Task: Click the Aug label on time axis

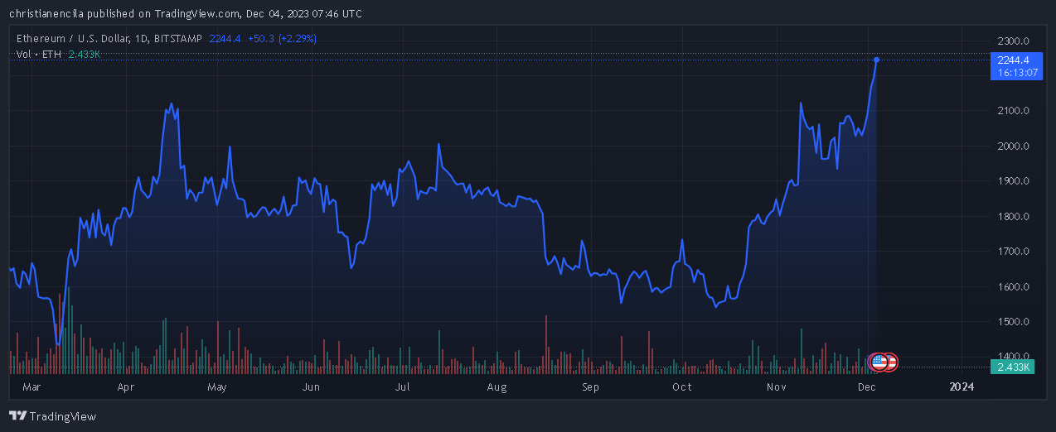Action: pos(497,386)
